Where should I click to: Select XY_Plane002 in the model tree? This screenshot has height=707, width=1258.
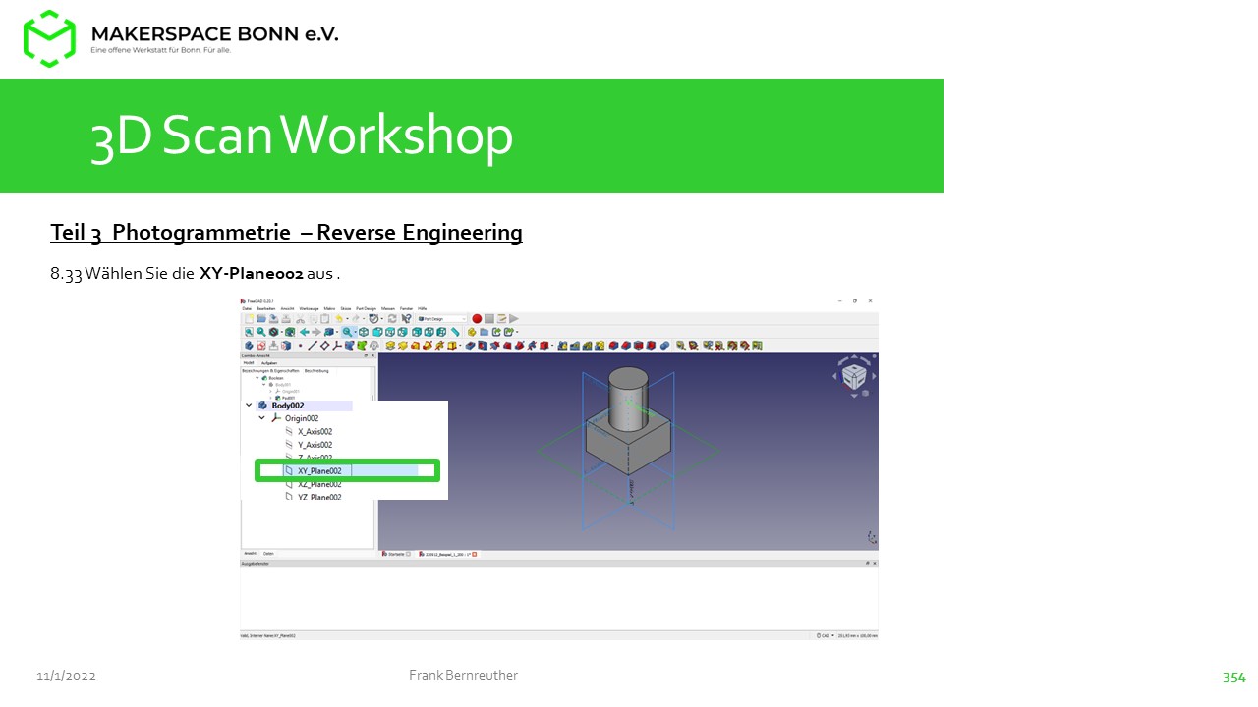pyautogui.click(x=319, y=470)
